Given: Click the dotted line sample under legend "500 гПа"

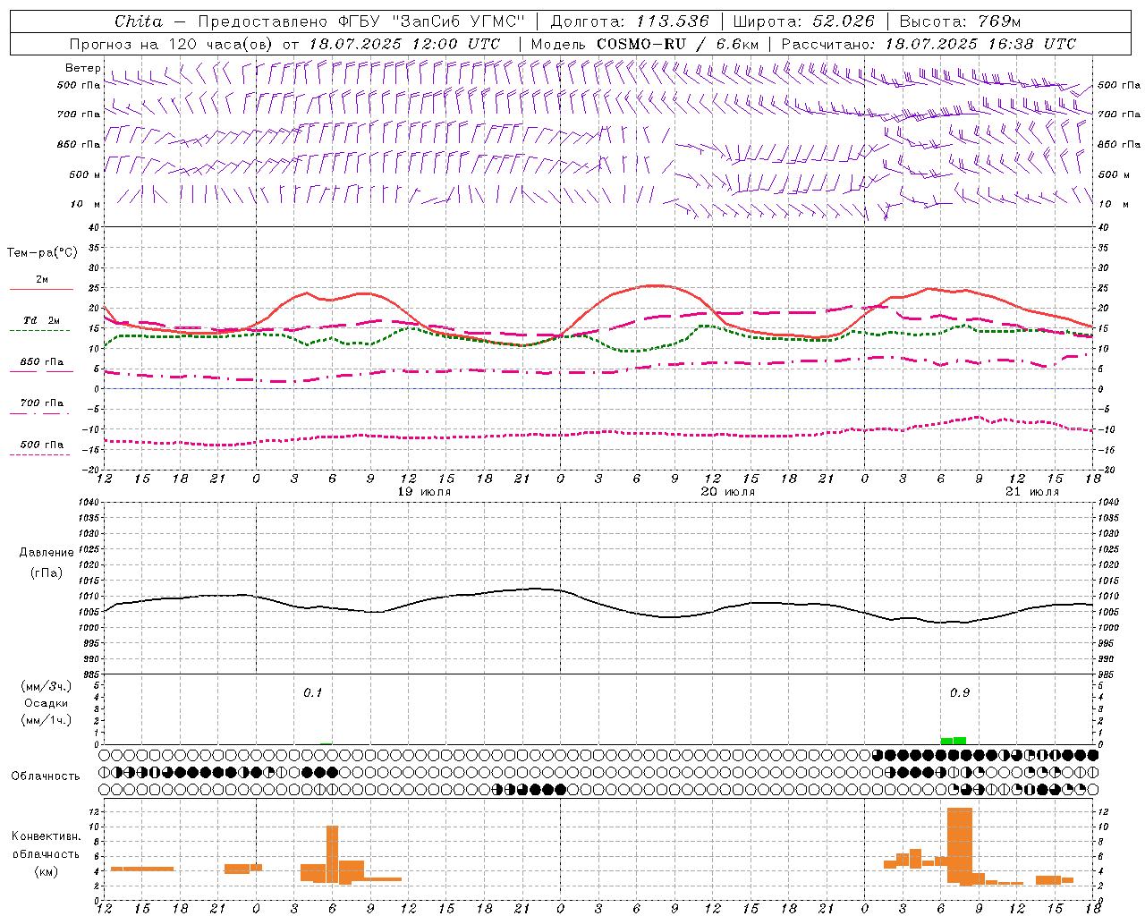Looking at the screenshot, I should (41, 454).
